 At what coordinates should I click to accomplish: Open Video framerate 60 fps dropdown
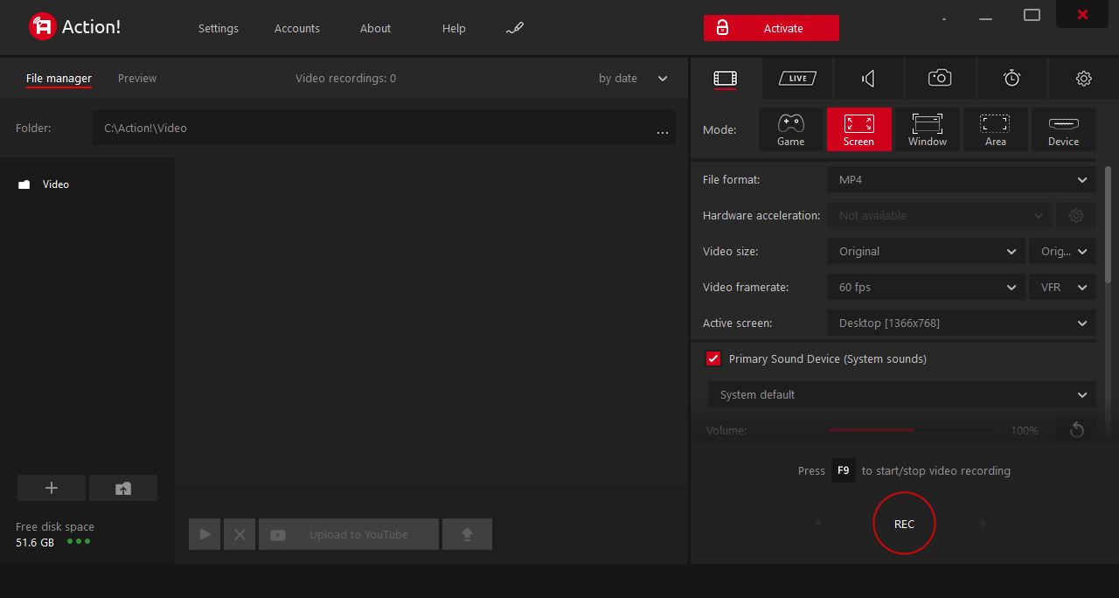click(926, 287)
